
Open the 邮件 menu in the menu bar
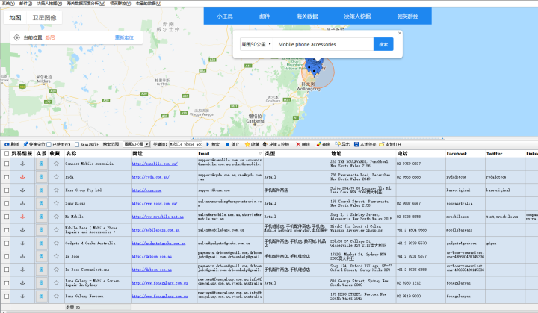(25, 4)
